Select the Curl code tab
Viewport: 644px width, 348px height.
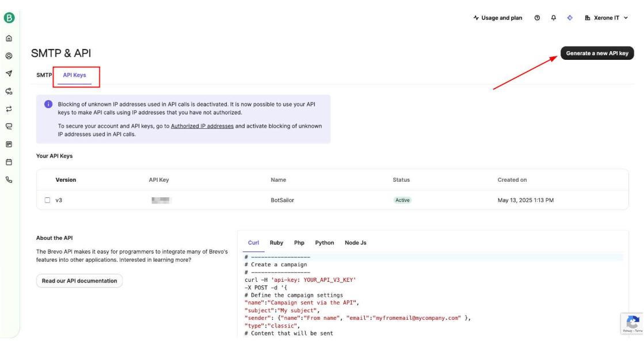click(253, 243)
